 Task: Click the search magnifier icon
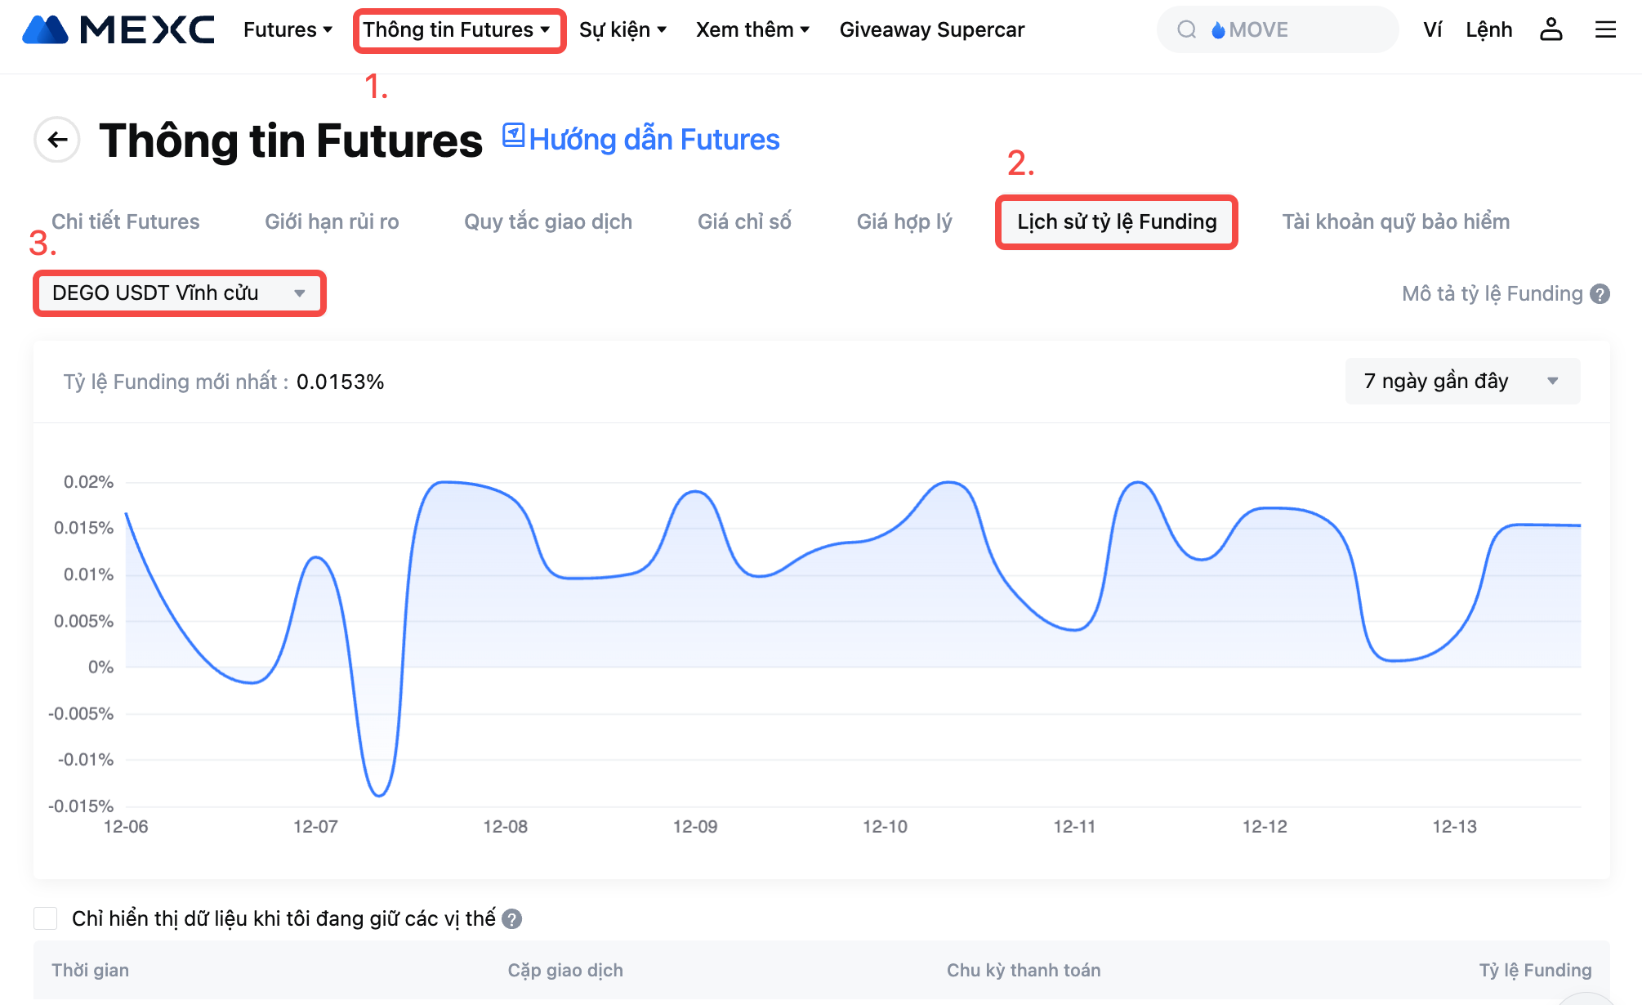point(1186,30)
